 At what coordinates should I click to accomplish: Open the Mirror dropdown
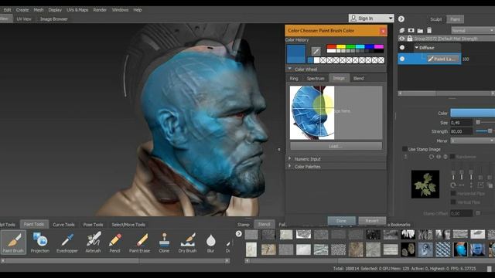(473, 141)
